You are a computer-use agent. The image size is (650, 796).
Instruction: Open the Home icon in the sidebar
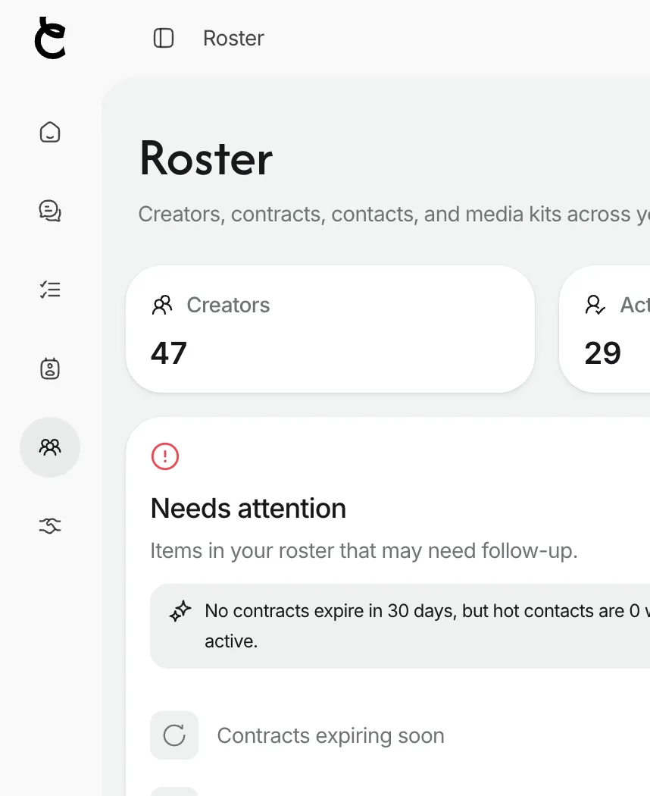coord(50,132)
